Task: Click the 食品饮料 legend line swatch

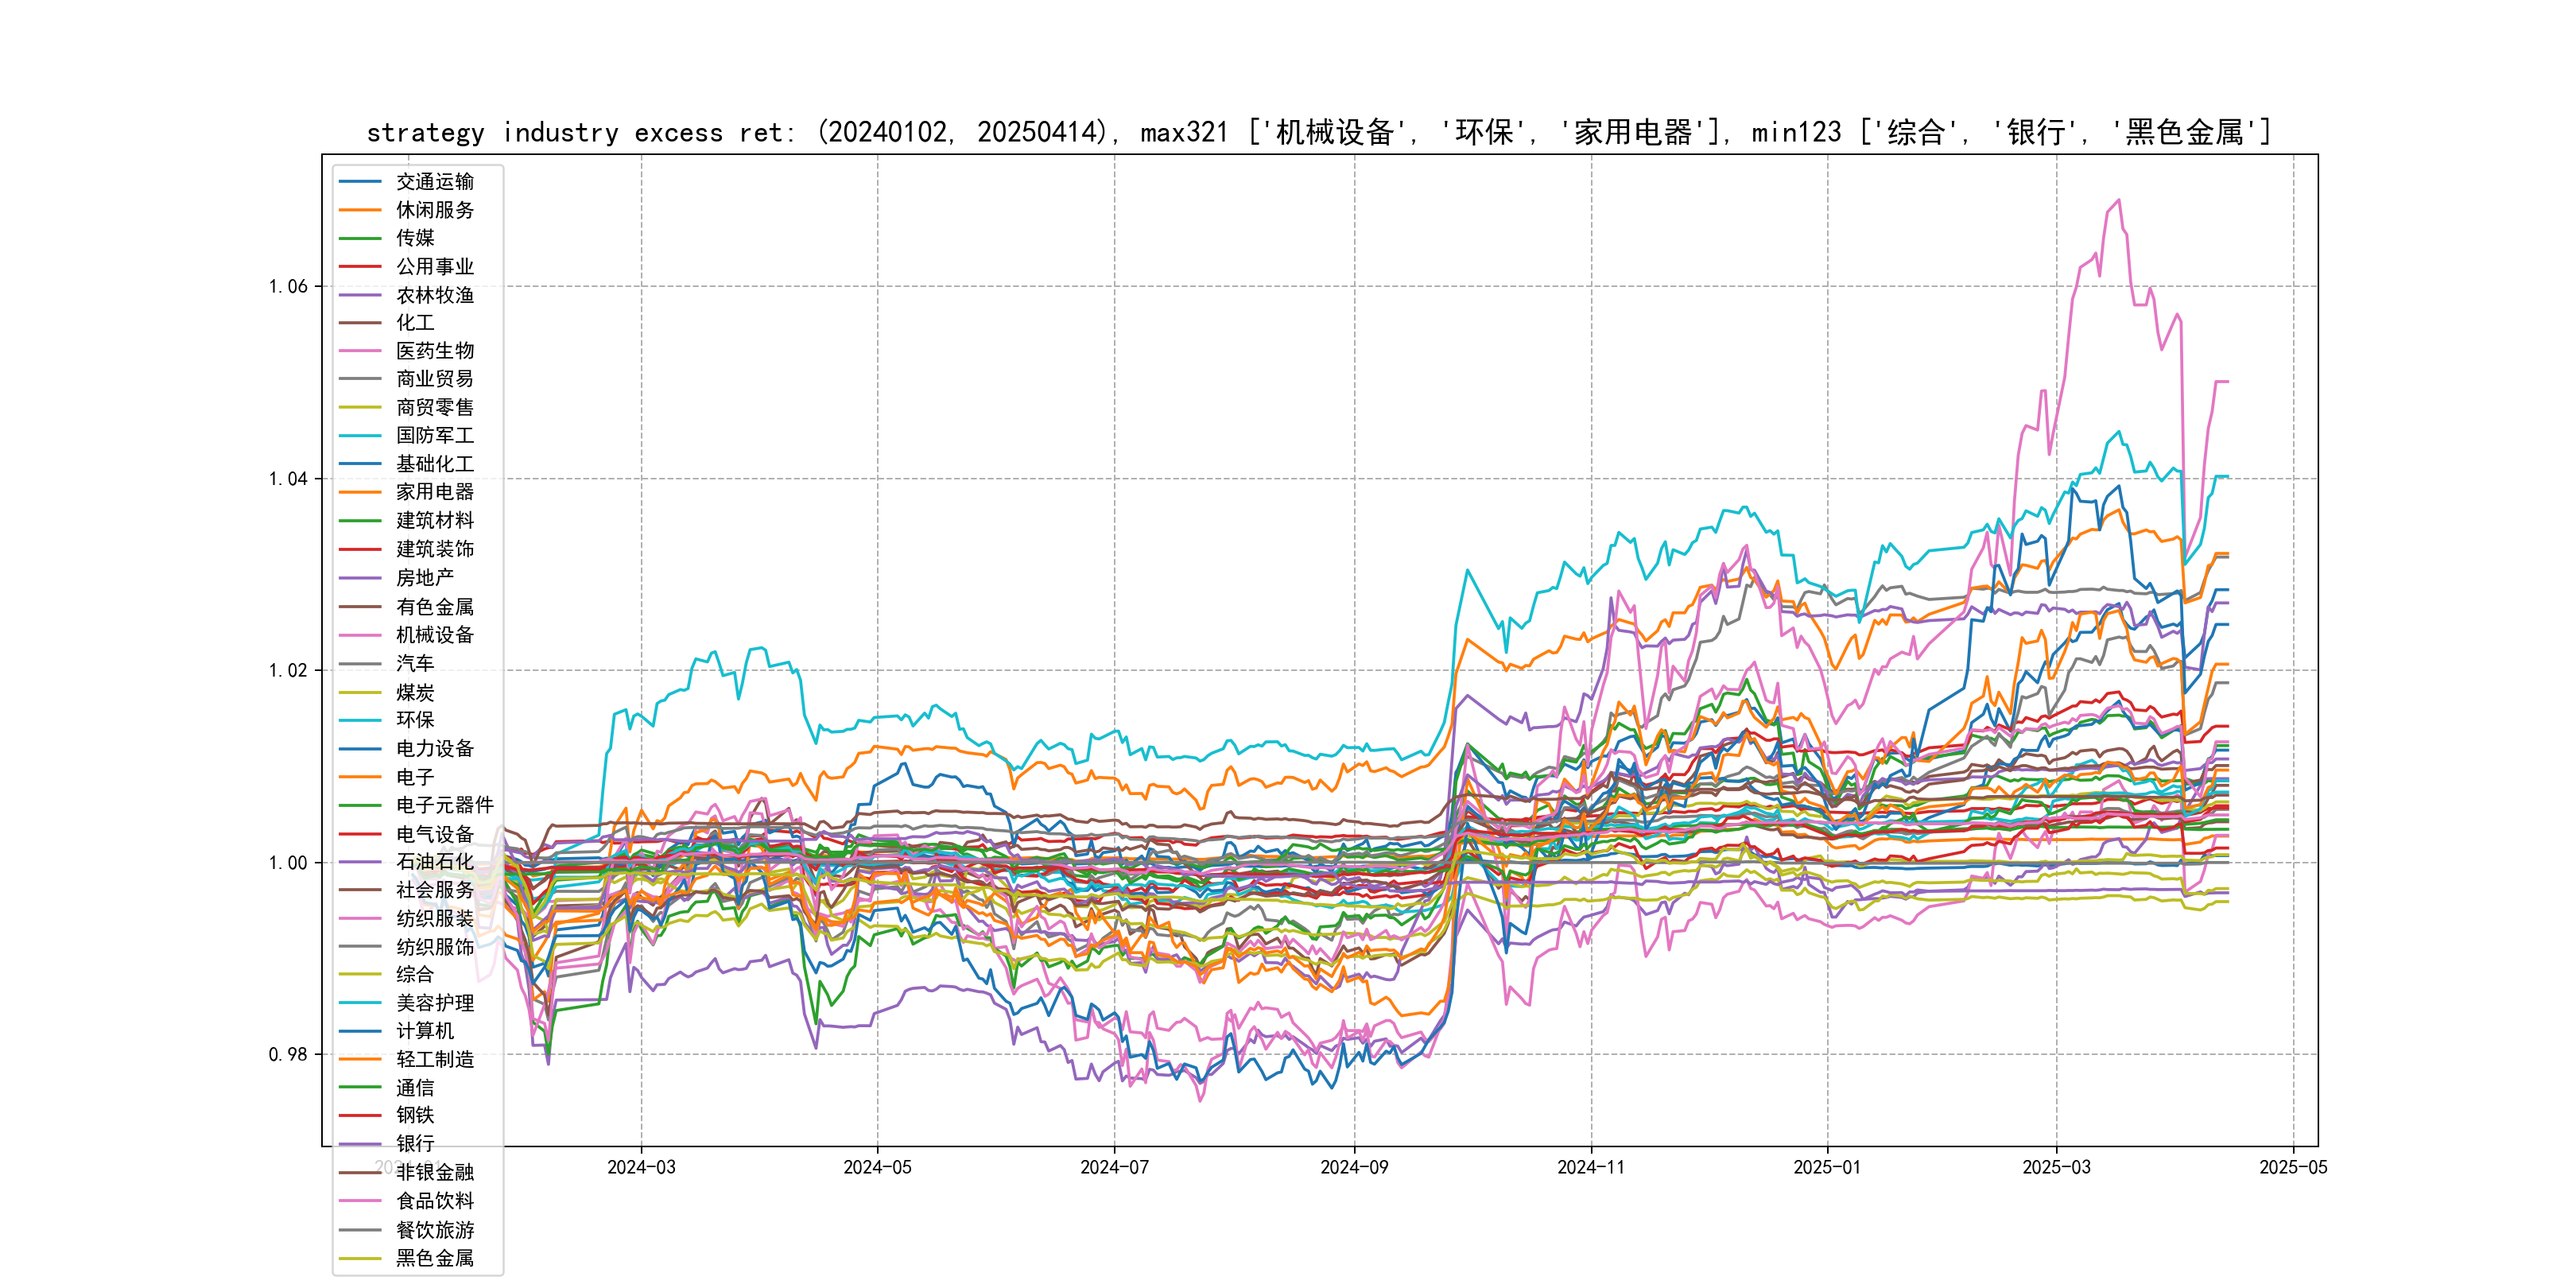Action: coord(360,1201)
